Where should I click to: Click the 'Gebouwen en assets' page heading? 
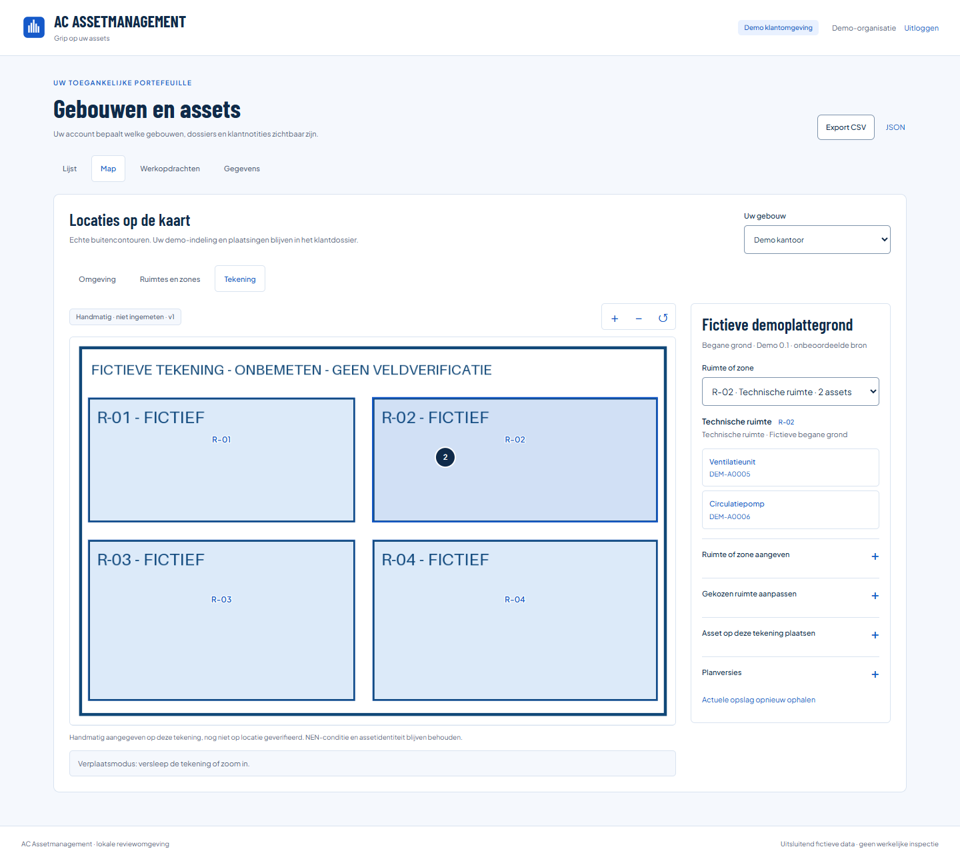pyautogui.click(x=147, y=109)
